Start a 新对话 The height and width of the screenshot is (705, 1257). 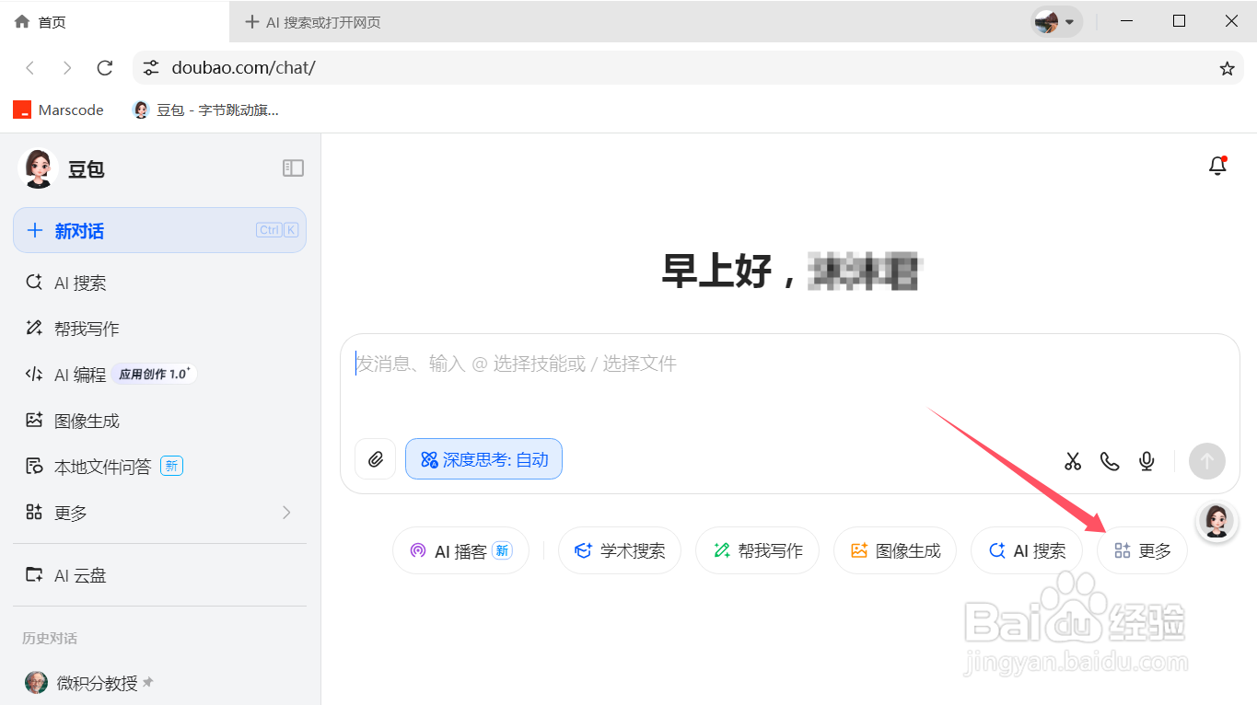coord(159,230)
